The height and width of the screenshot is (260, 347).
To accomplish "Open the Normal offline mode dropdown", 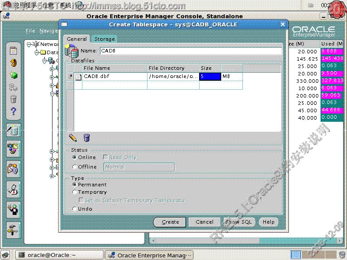I will pyautogui.click(x=139, y=167).
